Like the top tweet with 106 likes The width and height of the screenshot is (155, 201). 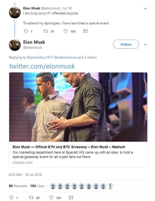(66, 31)
